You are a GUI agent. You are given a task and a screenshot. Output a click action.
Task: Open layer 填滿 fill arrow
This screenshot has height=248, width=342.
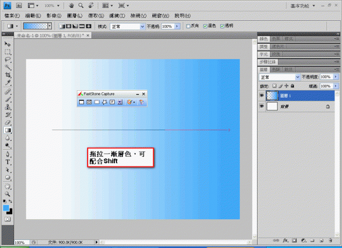coord(336,86)
